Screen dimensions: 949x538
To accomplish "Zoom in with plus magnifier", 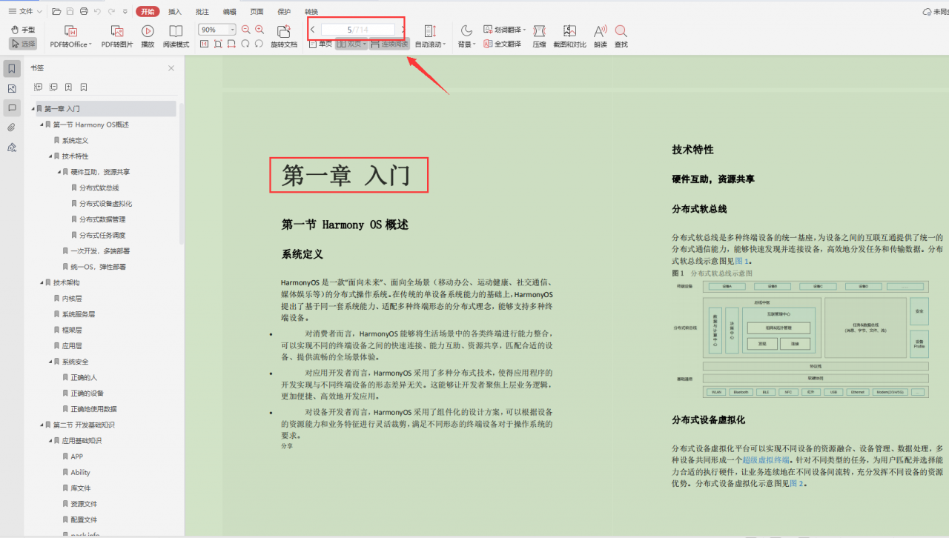I will pyautogui.click(x=259, y=30).
